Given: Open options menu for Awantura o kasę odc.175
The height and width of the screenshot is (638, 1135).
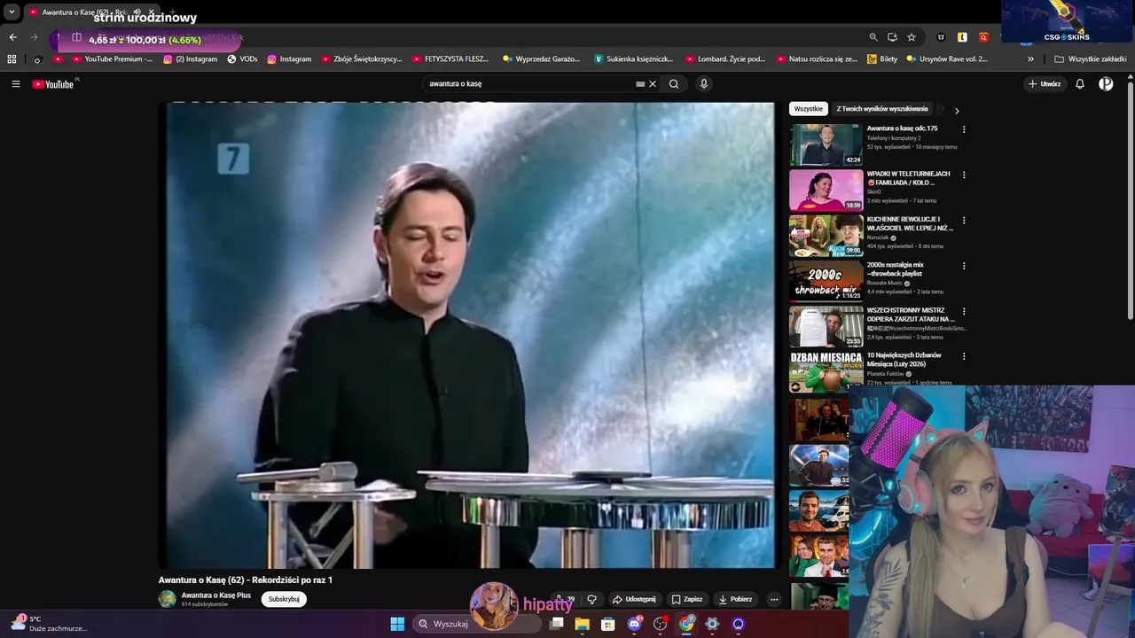Looking at the screenshot, I should coord(964,129).
